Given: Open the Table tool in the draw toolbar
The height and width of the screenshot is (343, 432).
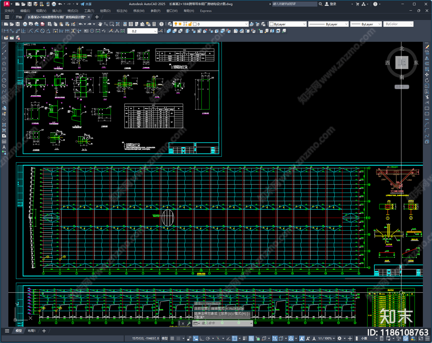Looking at the screenshot, I should pyautogui.click(x=4, y=142).
